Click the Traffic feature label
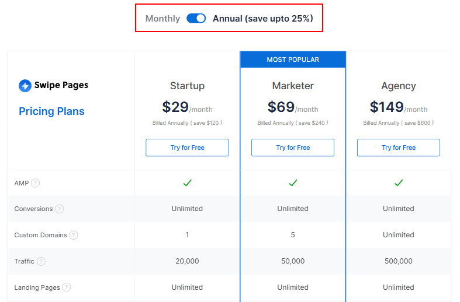The width and height of the screenshot is (460, 302). click(x=25, y=261)
